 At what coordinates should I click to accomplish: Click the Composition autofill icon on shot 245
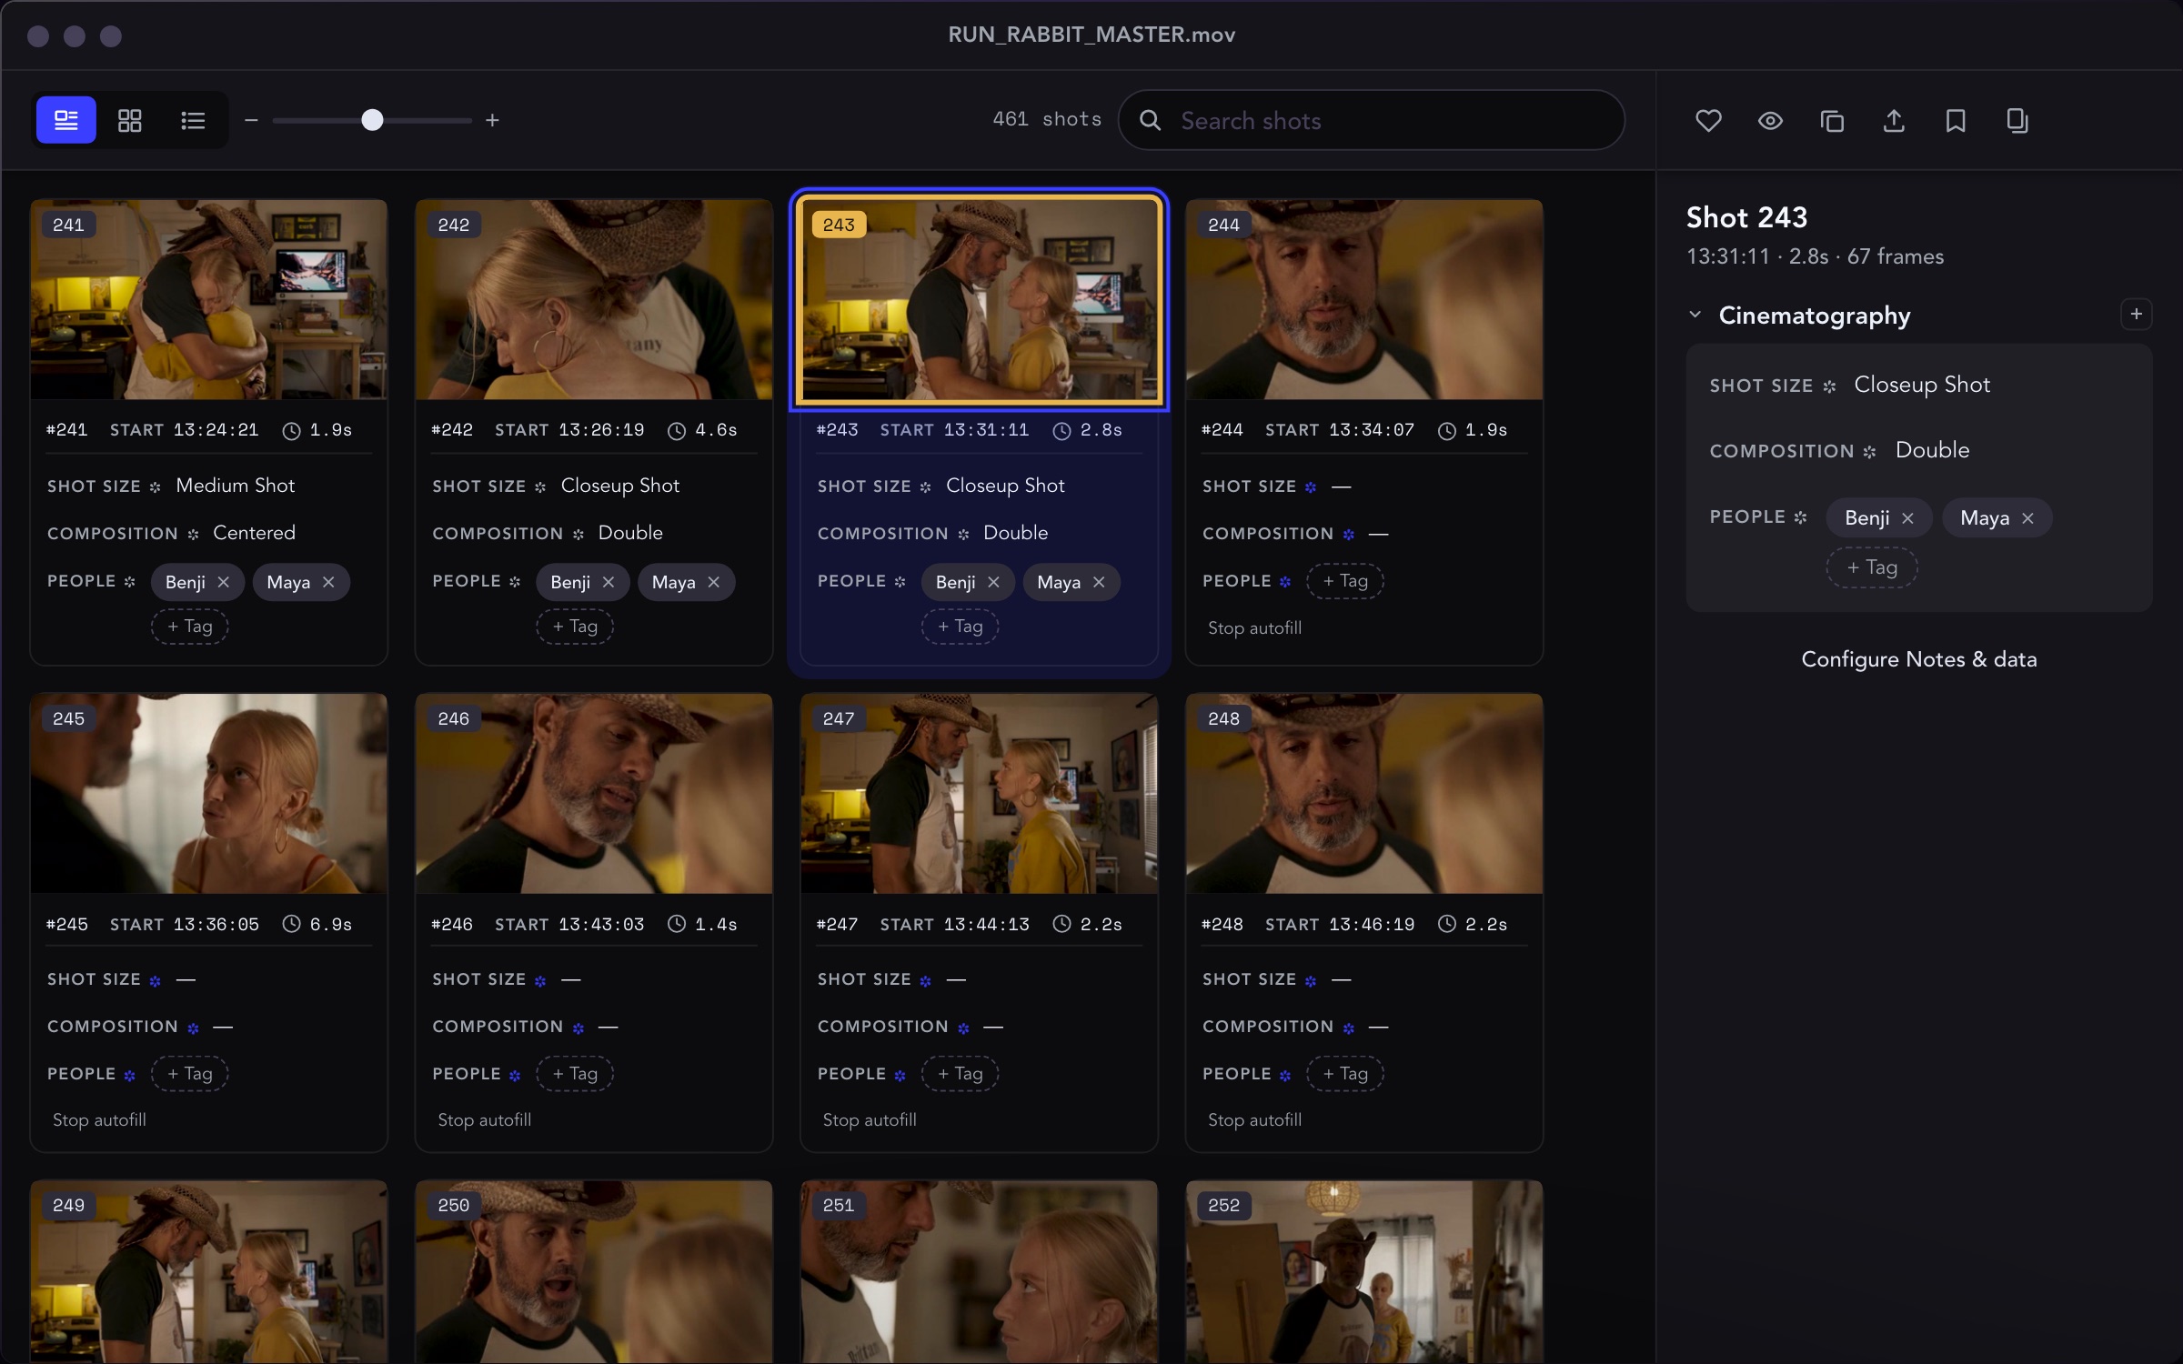point(193,1028)
